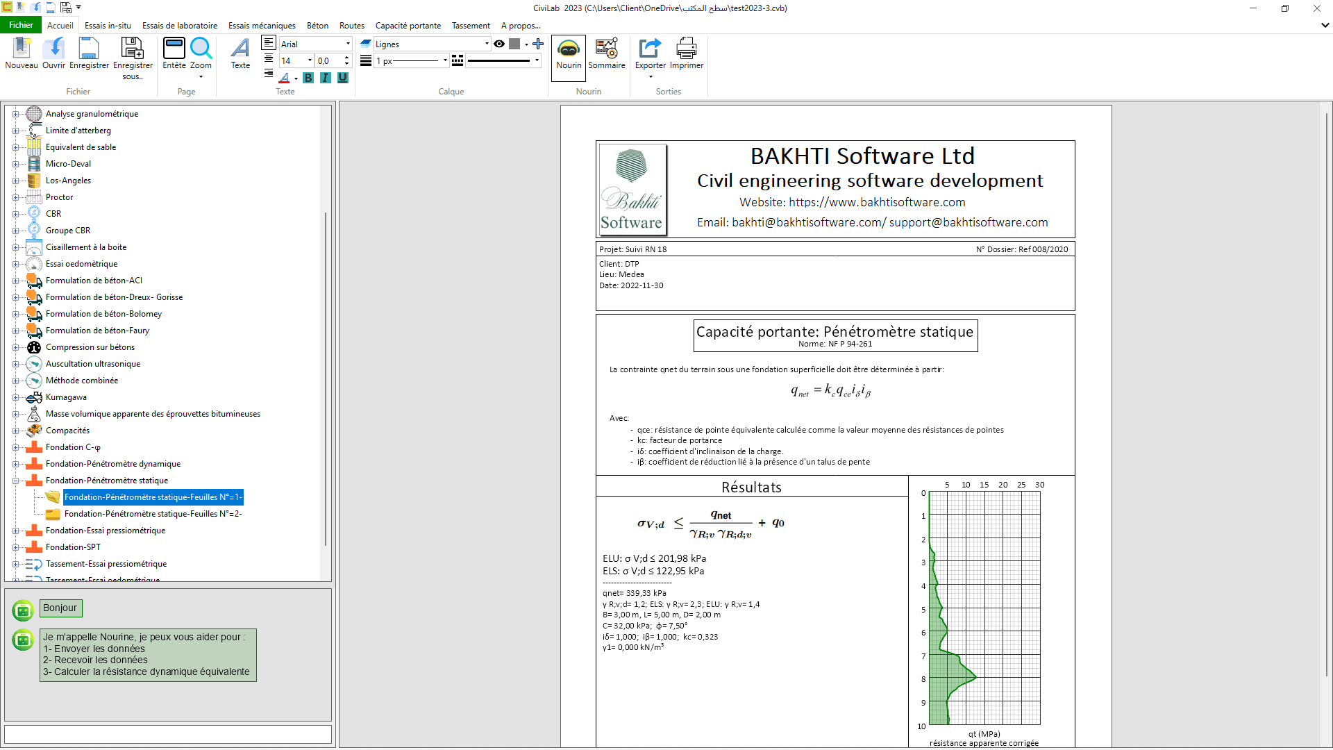Select the Texte insertion tool

click(x=240, y=53)
